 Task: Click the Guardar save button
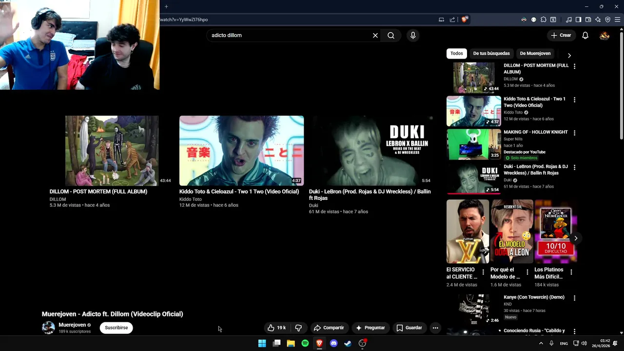pyautogui.click(x=409, y=328)
